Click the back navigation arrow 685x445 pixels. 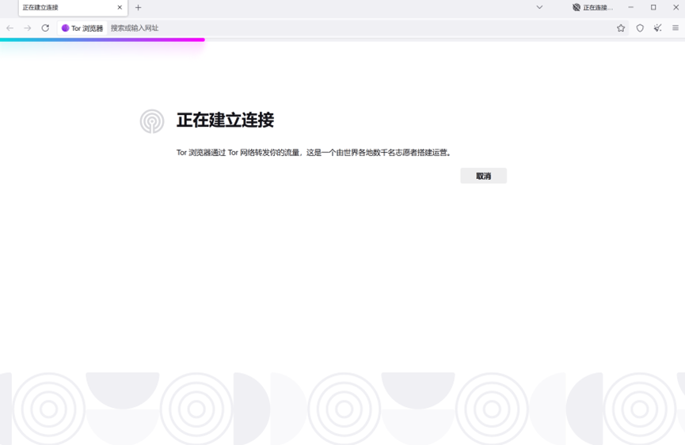[x=10, y=28]
